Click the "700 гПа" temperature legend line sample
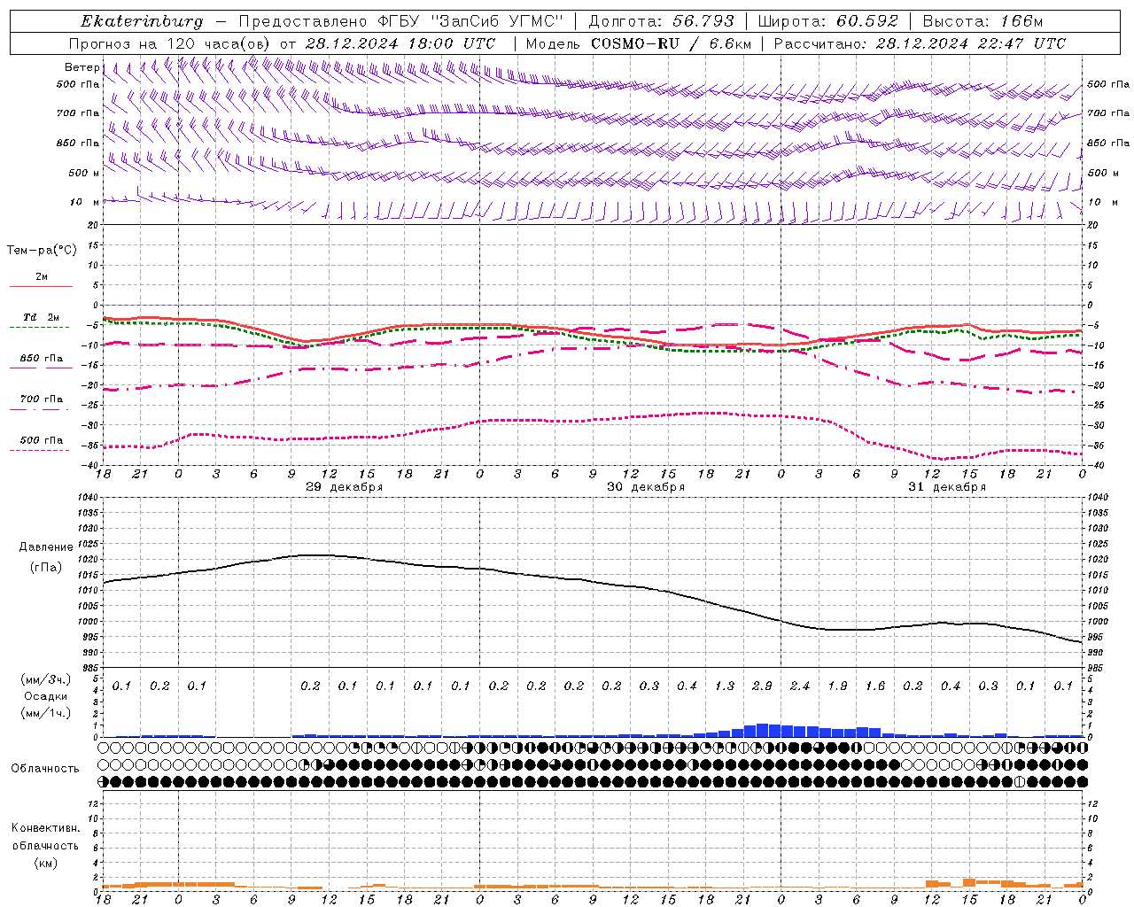Screen dimensions: 1134x907 [39, 409]
